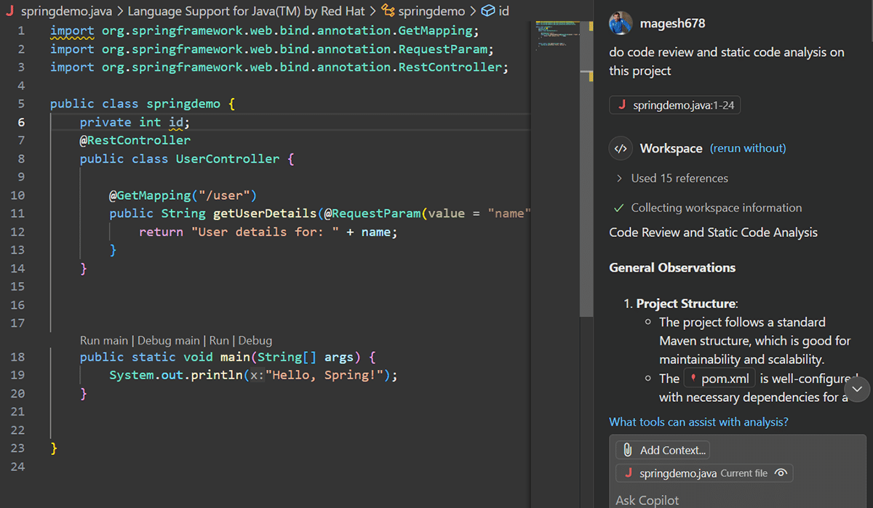Click magesh678 user avatar in chat

point(621,23)
